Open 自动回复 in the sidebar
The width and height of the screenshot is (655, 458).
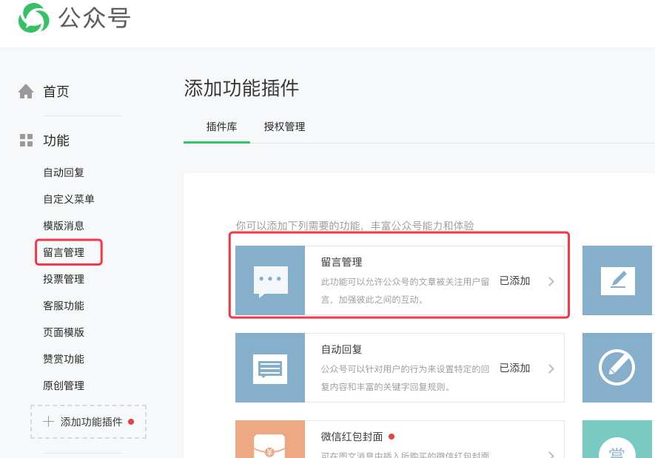point(64,172)
